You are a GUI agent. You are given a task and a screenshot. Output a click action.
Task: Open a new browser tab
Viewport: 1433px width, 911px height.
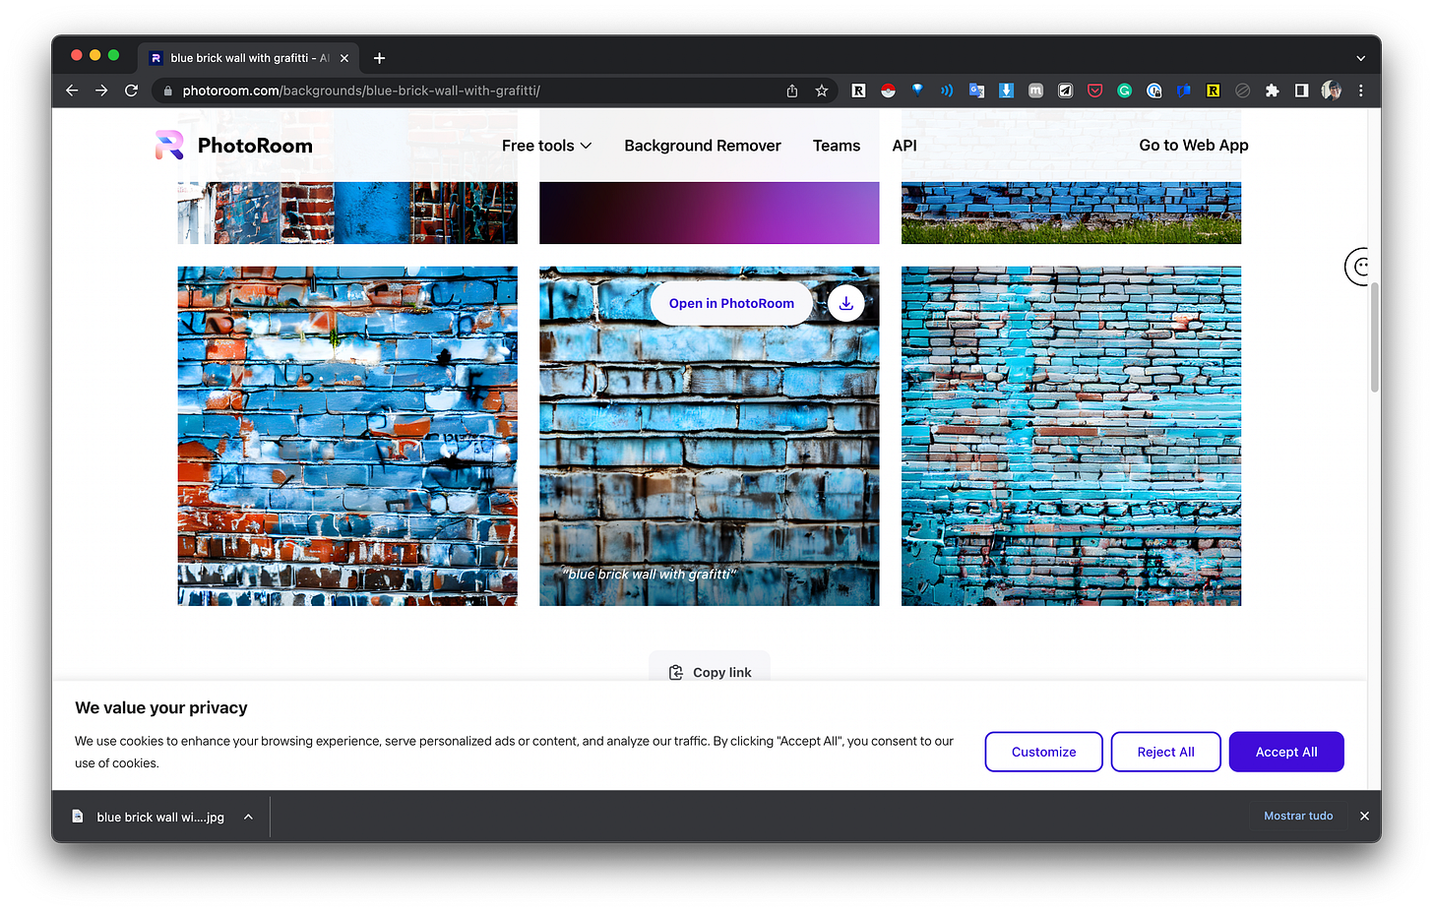click(379, 58)
